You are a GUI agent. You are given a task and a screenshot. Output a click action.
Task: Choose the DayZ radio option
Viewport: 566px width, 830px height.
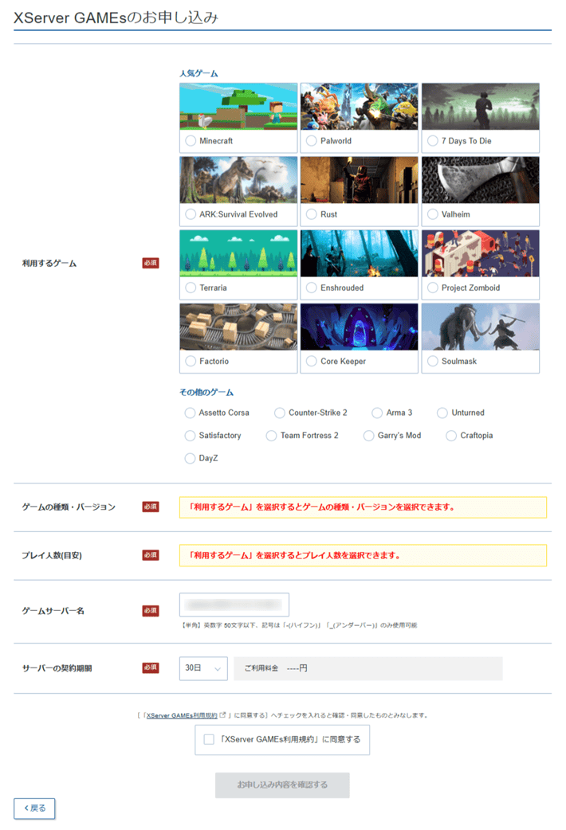point(190,458)
